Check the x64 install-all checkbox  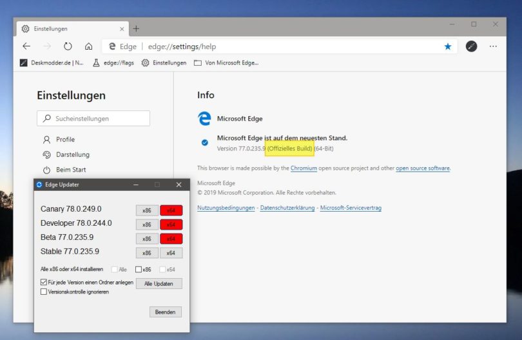coord(162,269)
